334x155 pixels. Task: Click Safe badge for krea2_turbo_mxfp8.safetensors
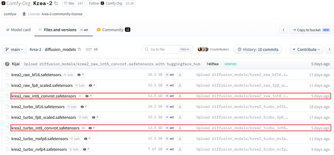click(75, 139)
